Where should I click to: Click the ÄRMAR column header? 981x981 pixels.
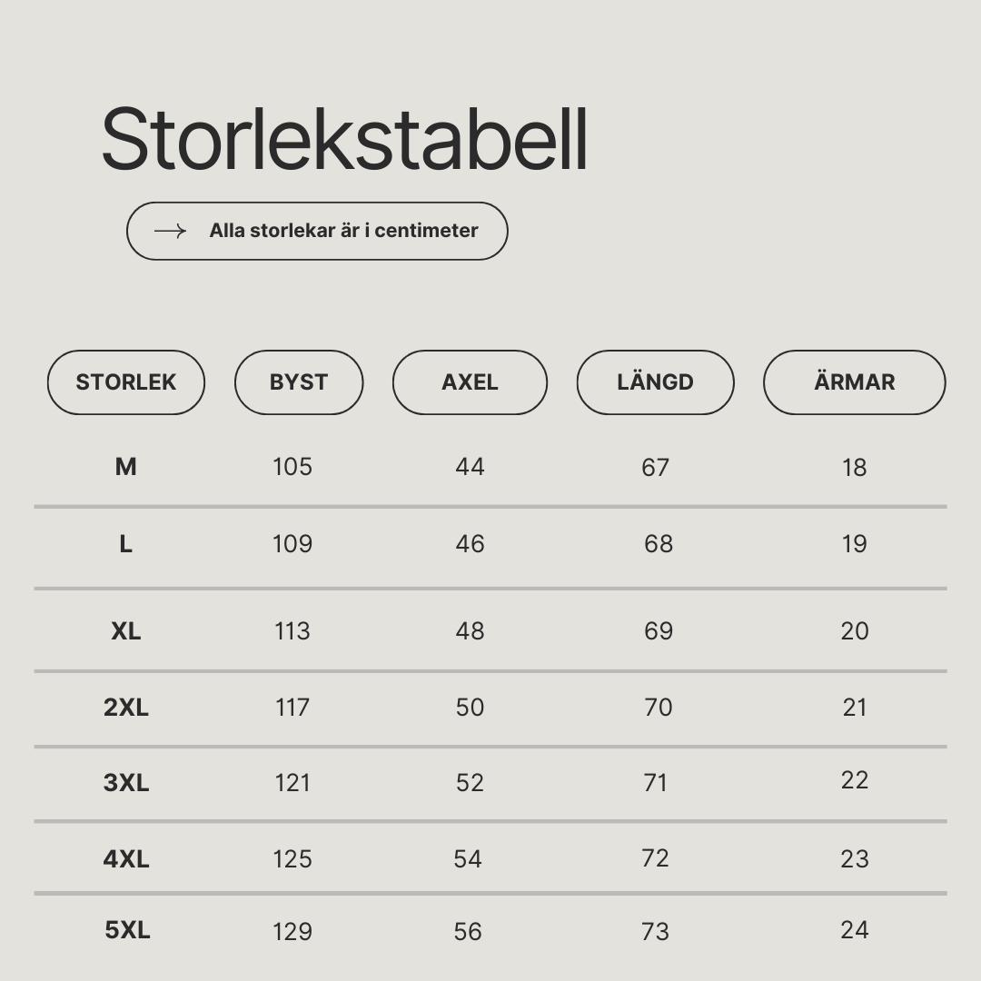(855, 382)
